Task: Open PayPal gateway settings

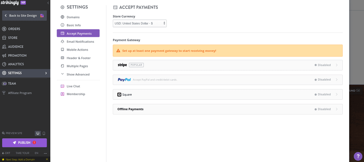Action: click(227, 80)
